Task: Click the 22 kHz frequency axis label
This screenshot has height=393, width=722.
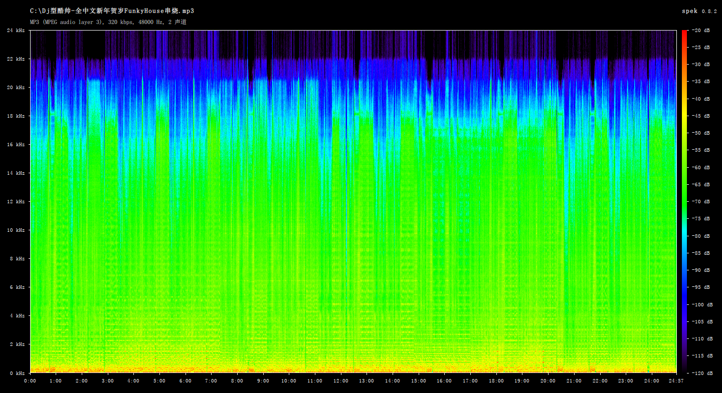Action: pyautogui.click(x=16, y=59)
